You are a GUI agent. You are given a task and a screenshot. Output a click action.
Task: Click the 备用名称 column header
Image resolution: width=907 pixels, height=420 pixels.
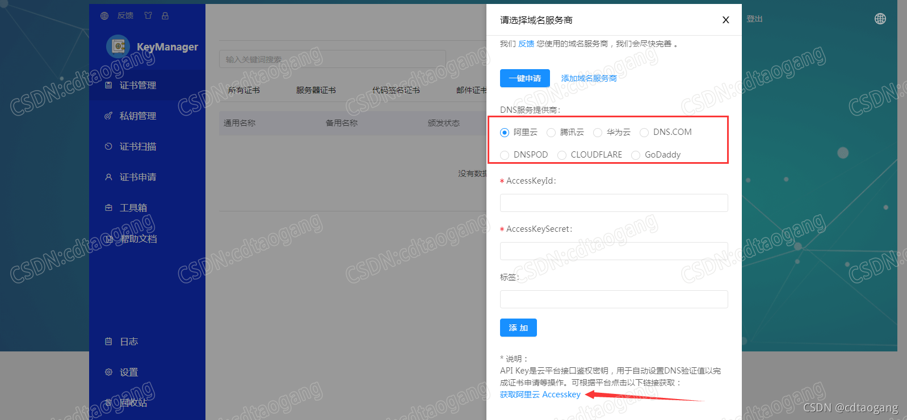[x=342, y=123]
